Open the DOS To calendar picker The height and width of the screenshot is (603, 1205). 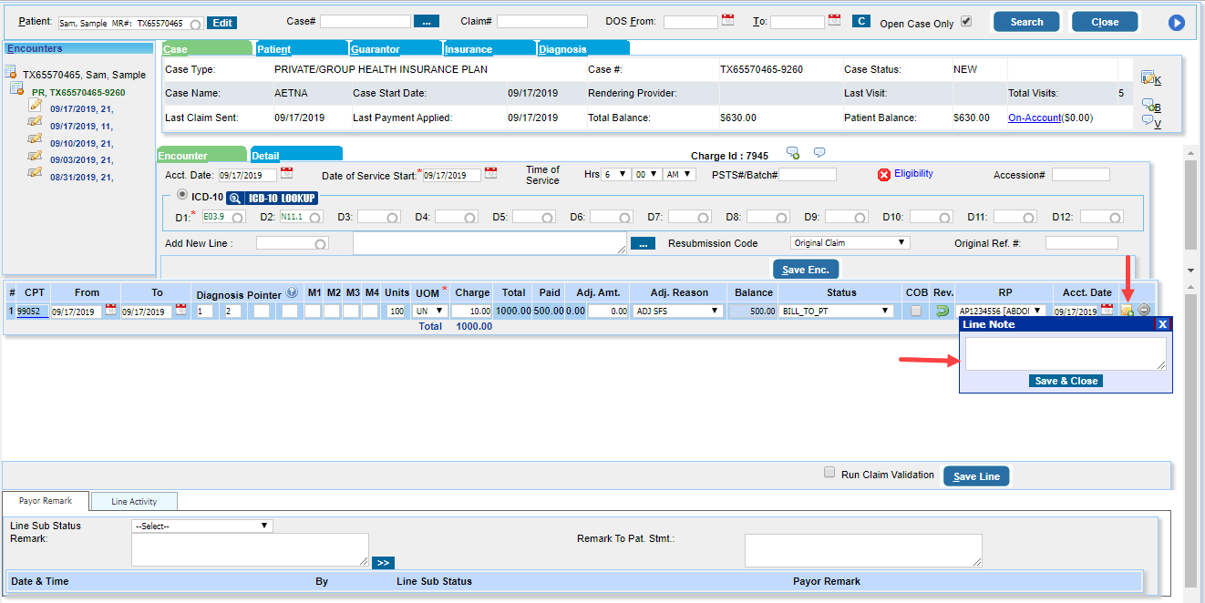coord(834,20)
